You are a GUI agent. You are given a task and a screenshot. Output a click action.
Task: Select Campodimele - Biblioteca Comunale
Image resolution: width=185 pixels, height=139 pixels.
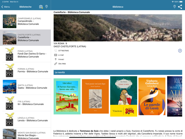(25, 21)
